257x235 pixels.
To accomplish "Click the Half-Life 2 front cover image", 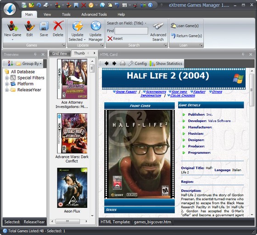I will (x=140, y=154).
